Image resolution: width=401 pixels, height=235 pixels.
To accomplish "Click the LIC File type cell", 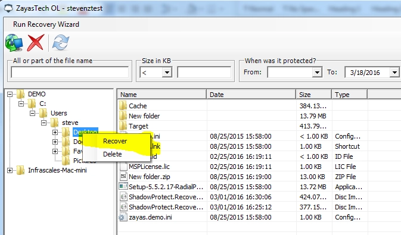I will [x=345, y=167].
